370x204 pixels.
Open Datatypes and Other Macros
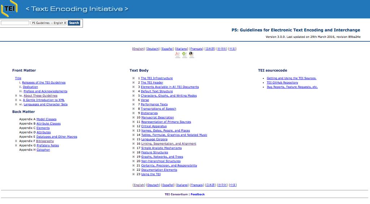coord(57,137)
